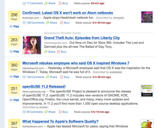This screenshot has width=158, height=128.
Task: Digg the openSUSE 11.2 story
Action: [x=14, y=100]
